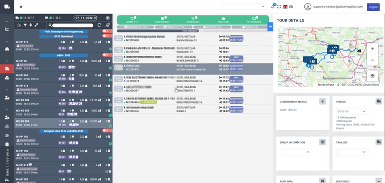Click the €184 cost badge on GI-HP 310
The height and width of the screenshot is (183, 385).
click(x=62, y=48)
